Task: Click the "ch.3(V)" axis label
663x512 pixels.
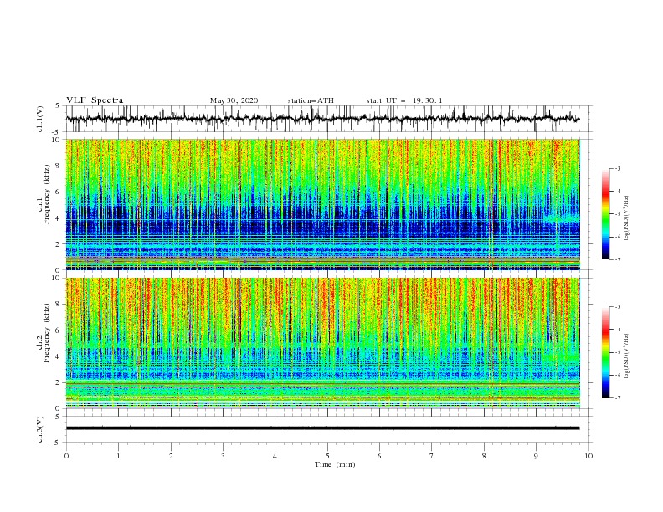Action: point(40,429)
